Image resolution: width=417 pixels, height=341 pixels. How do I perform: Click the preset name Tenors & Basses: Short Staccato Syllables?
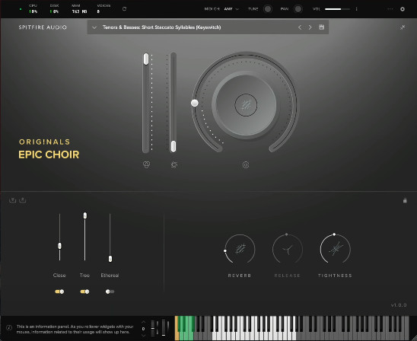(x=161, y=27)
